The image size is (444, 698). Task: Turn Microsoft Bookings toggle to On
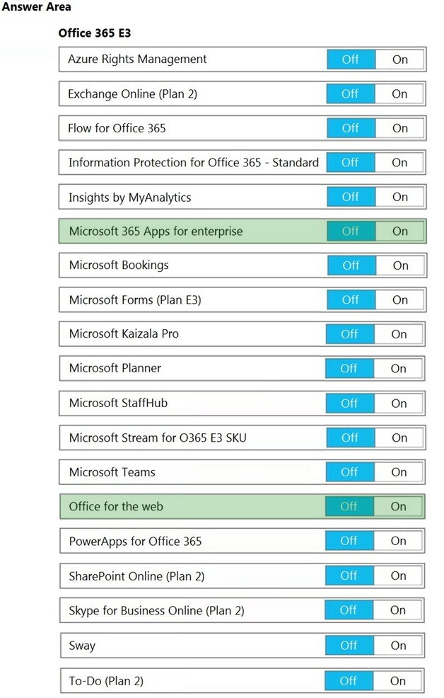coord(400,265)
